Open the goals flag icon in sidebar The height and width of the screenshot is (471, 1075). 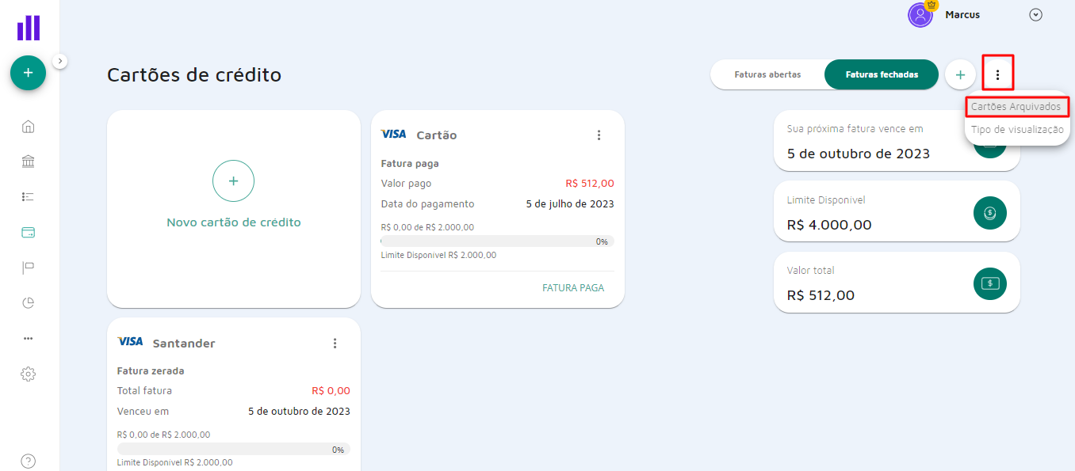[x=29, y=268]
